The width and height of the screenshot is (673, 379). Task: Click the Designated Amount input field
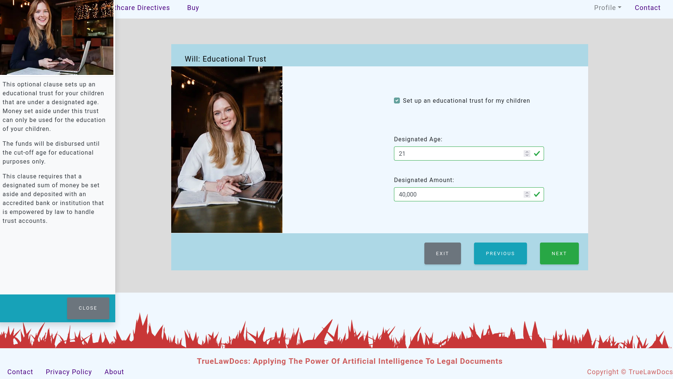pos(469,194)
